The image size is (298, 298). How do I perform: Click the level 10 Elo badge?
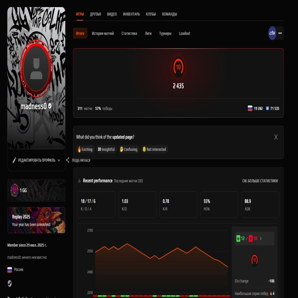click(x=178, y=67)
